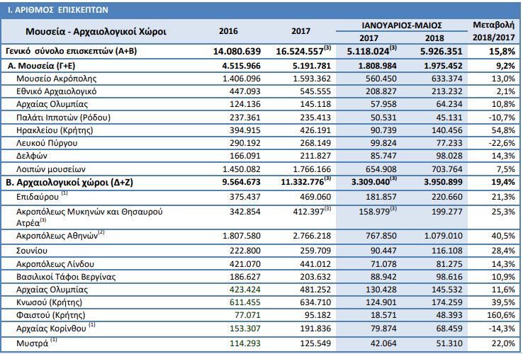Click the value 634.710 for Κνωσού
This screenshot has width=523, height=354.
[x=315, y=302]
